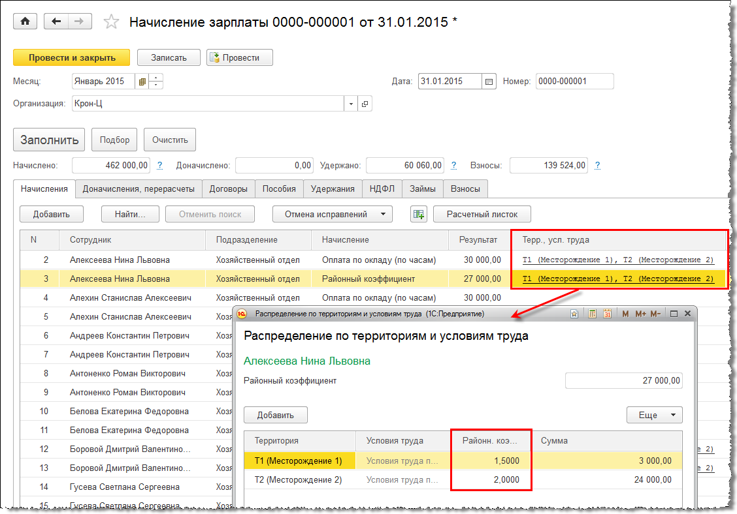737x514 pixels.
Task: Click the Номер input field
Action: pyautogui.click(x=574, y=82)
